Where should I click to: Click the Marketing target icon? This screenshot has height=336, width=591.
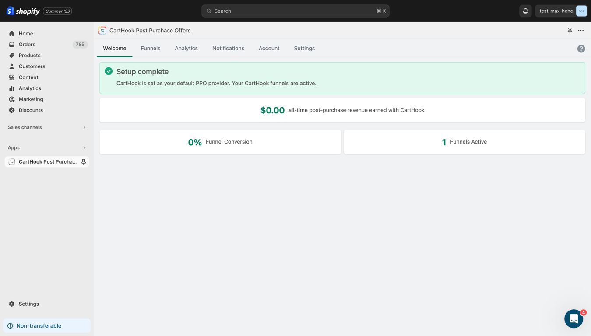pos(12,99)
